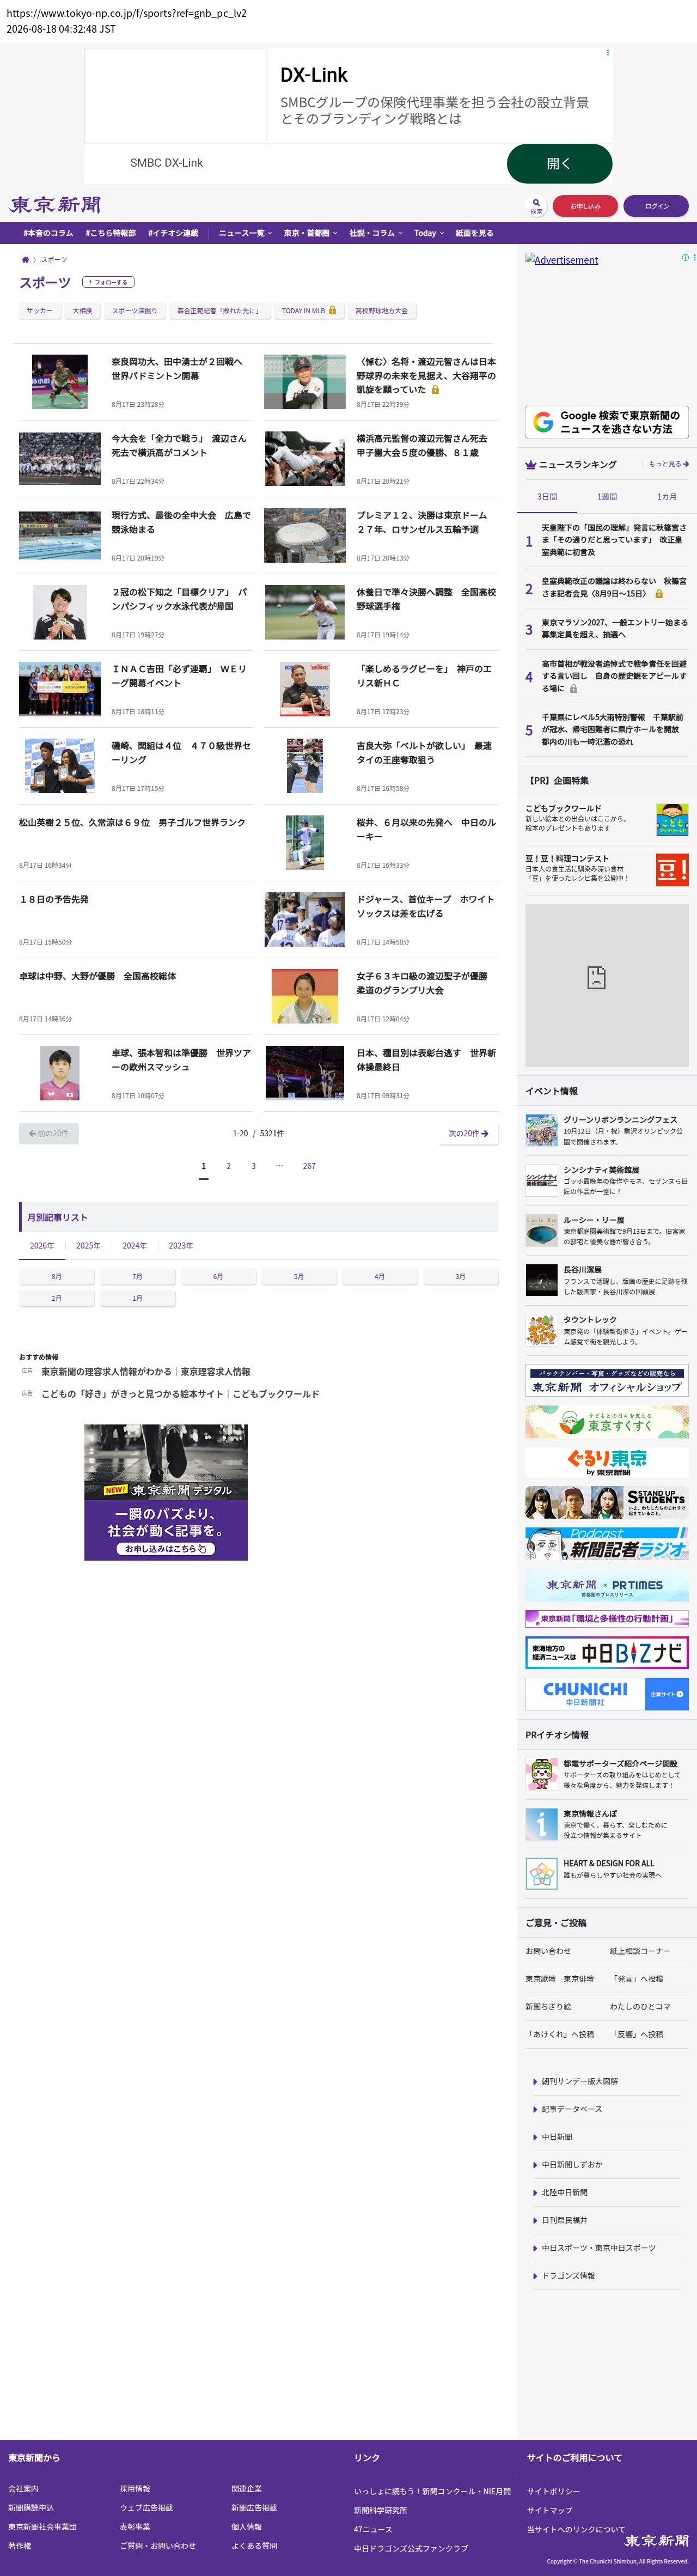Open the Tokyo Shimbun header logo
Viewport: 697px width, 2576px height.
coord(56,205)
